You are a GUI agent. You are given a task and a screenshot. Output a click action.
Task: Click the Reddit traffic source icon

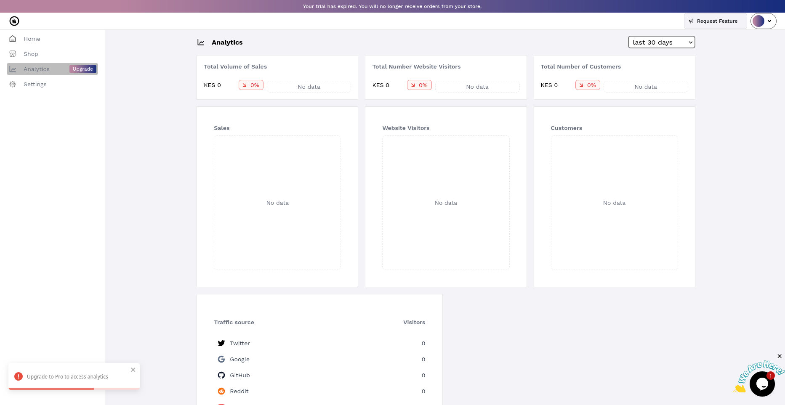[x=221, y=391]
